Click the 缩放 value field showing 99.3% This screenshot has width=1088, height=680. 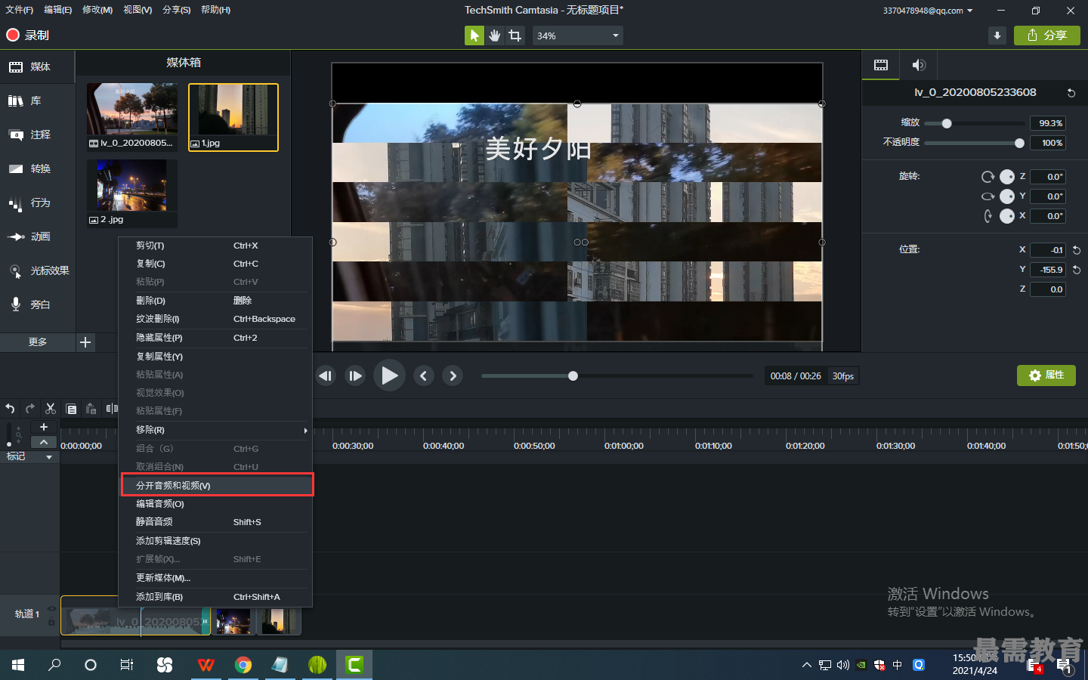pyautogui.click(x=1048, y=123)
